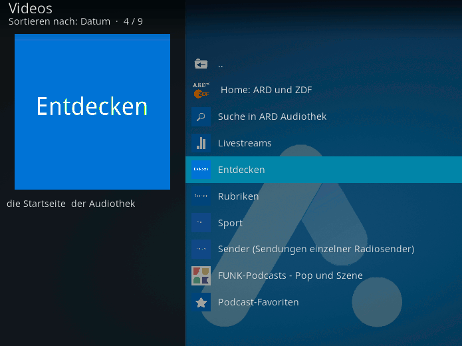The width and height of the screenshot is (462, 346).
Task: Click the Sender row icon
Action: [201, 249]
